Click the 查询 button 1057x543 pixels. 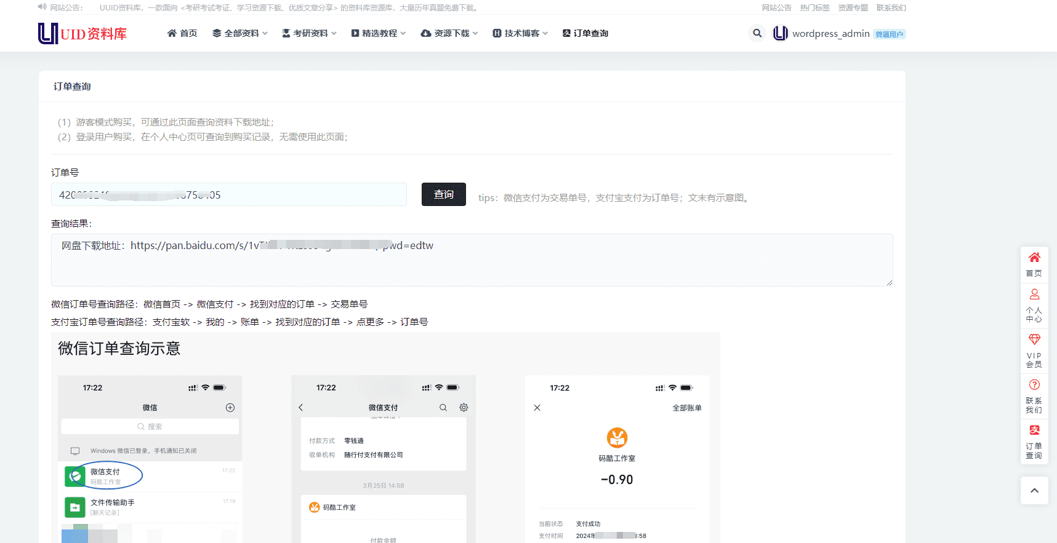click(444, 194)
